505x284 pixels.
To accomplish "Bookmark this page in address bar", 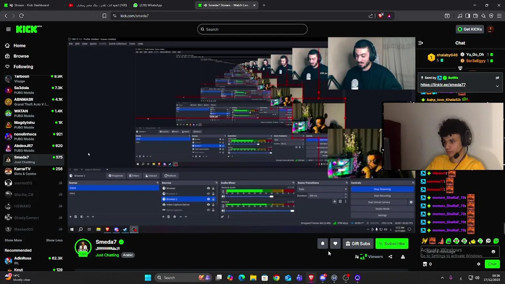I will 104,16.
